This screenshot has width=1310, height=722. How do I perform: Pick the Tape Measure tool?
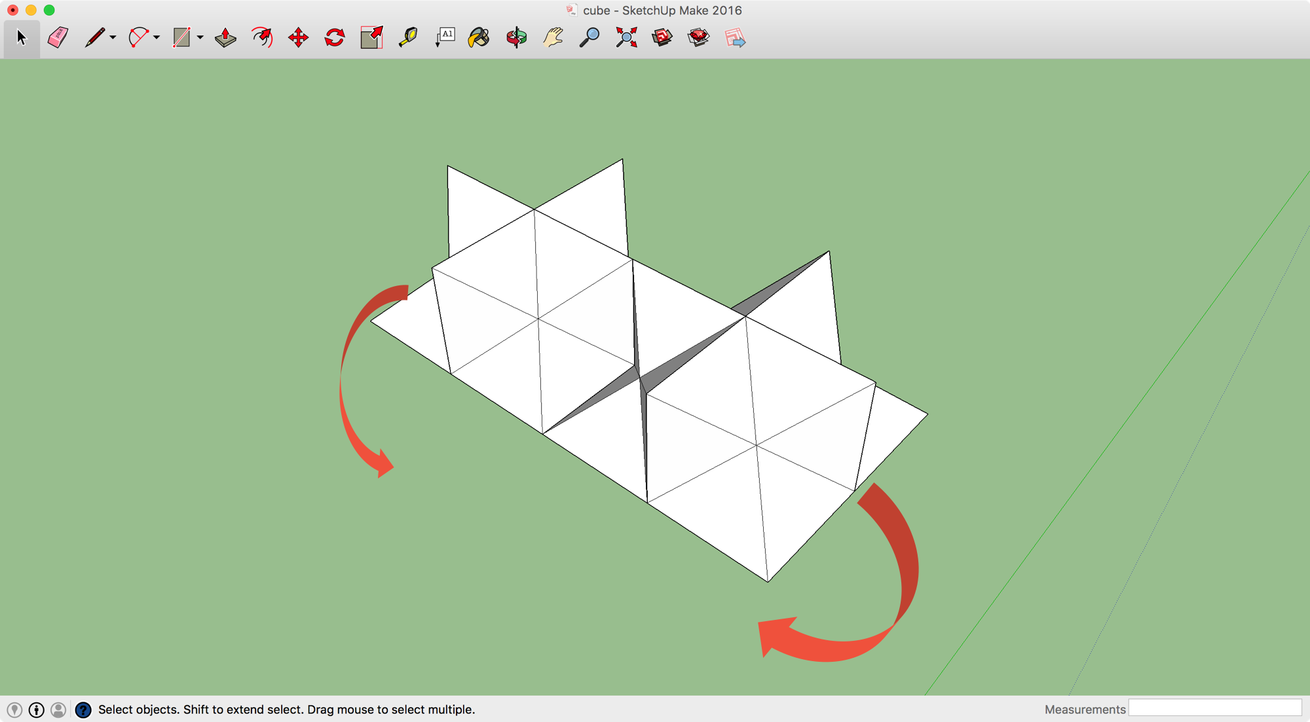pos(408,37)
